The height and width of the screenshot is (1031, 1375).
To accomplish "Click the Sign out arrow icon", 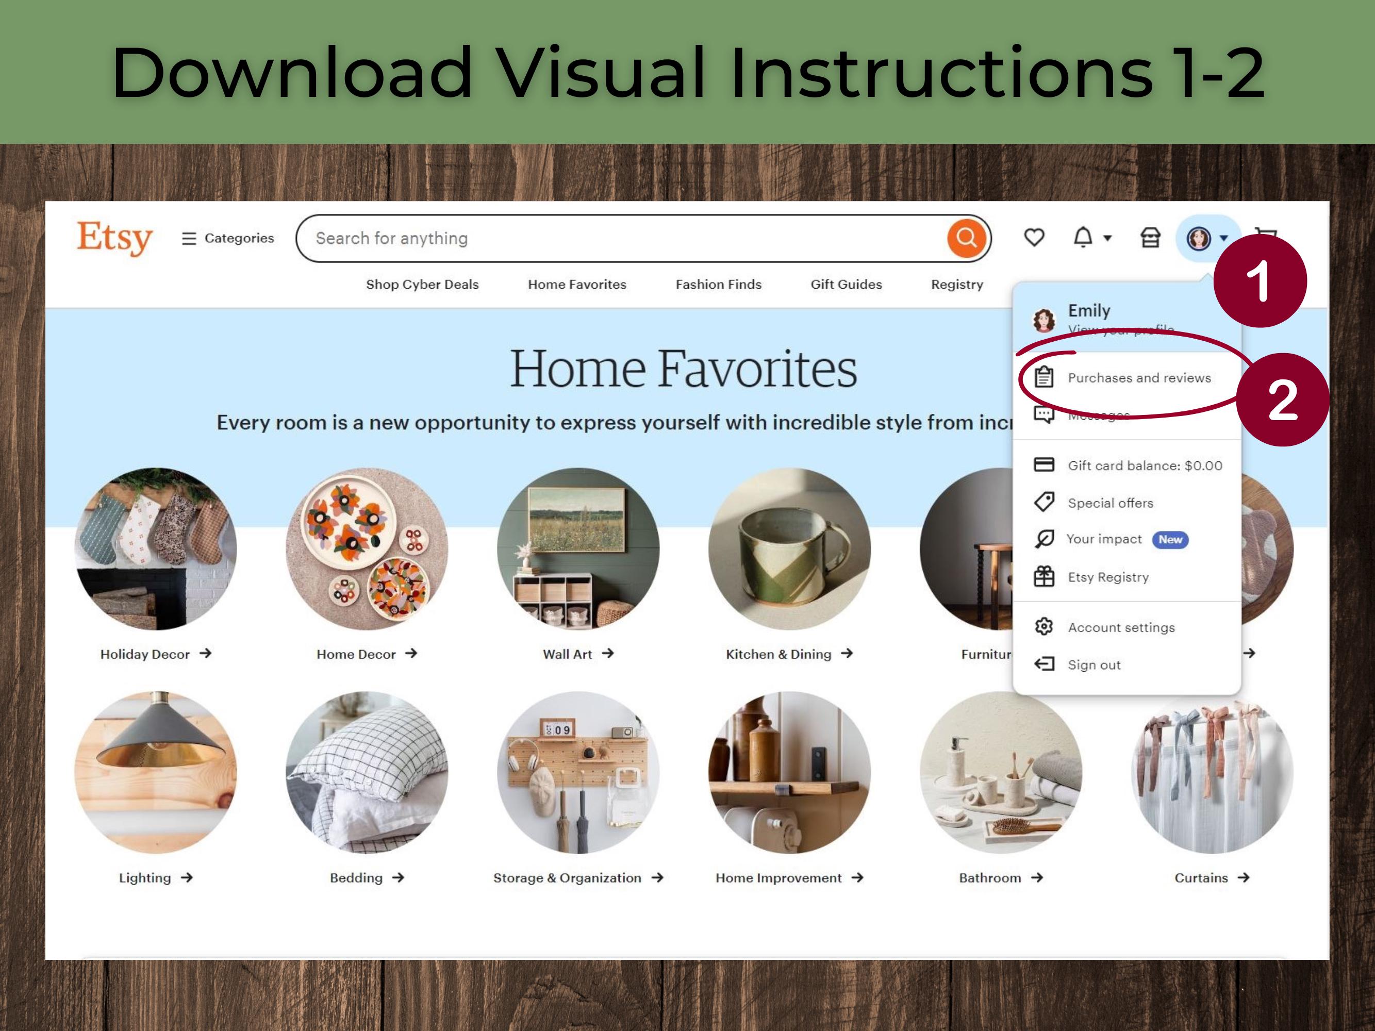I will 1043,664.
